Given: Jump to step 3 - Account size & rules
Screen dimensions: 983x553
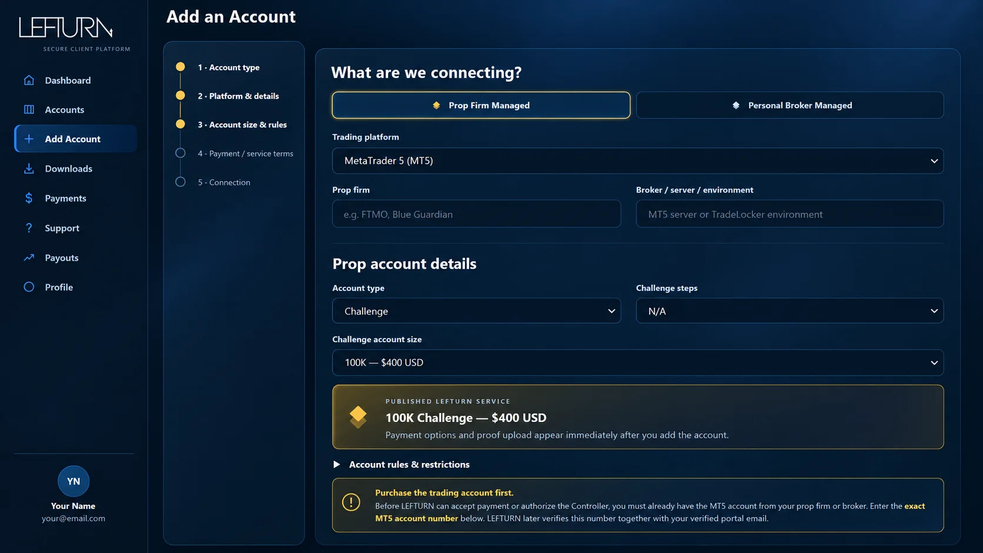Looking at the screenshot, I should (x=242, y=125).
